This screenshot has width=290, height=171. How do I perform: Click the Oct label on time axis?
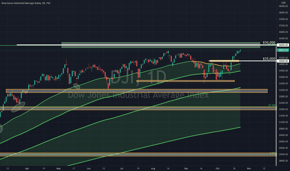click(217, 169)
